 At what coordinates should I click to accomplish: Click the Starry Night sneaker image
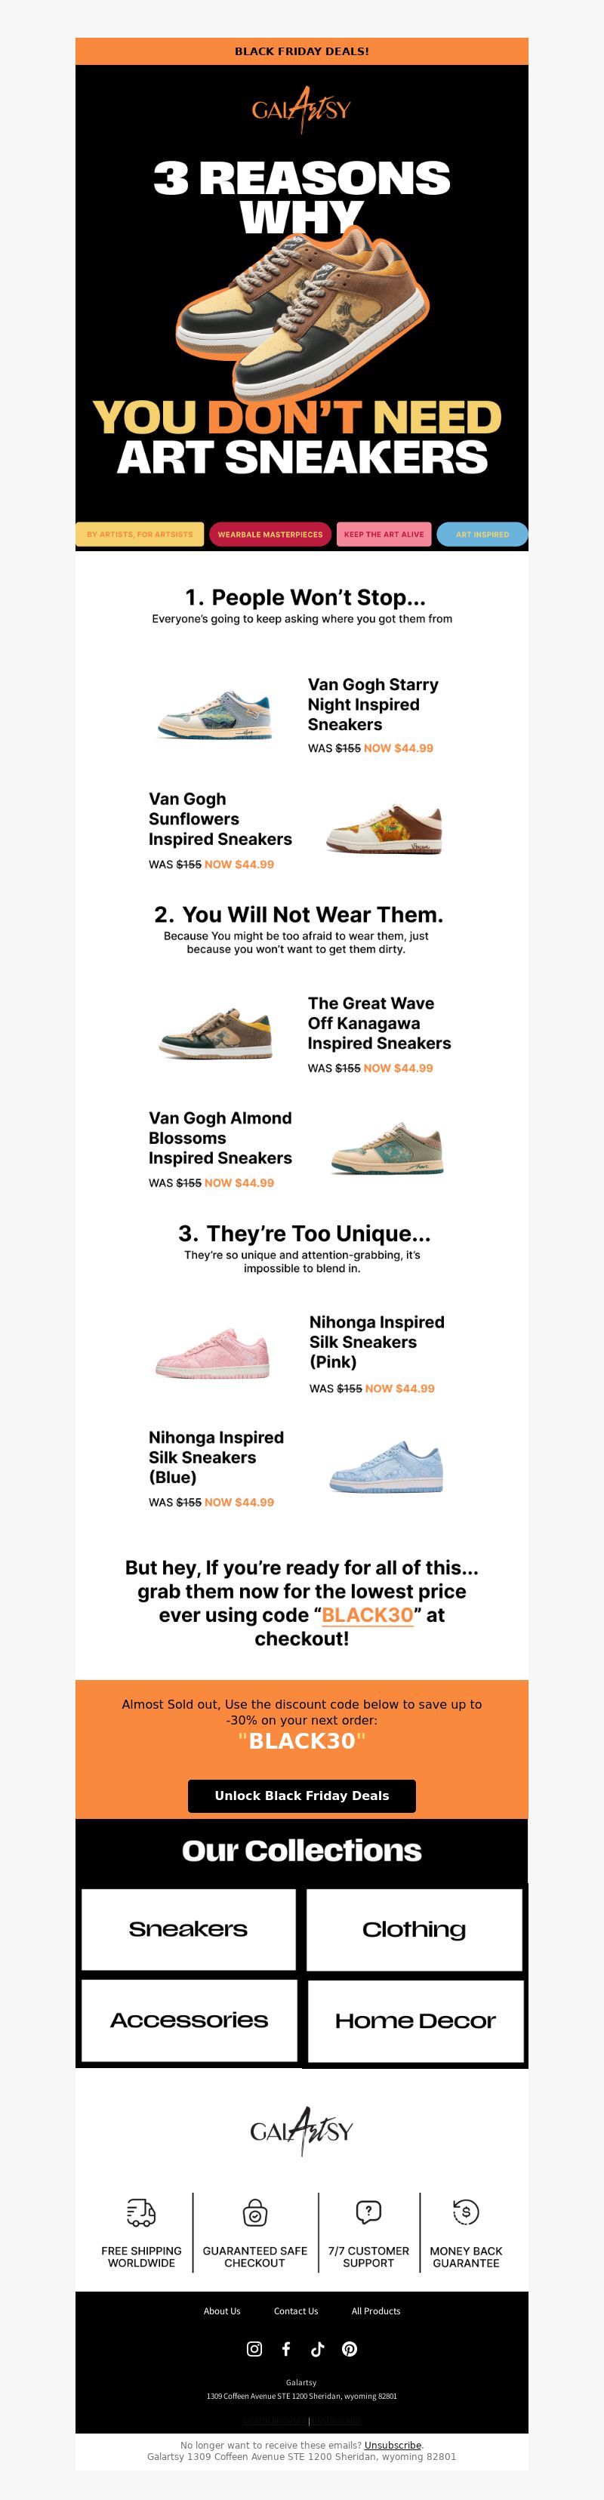[216, 715]
